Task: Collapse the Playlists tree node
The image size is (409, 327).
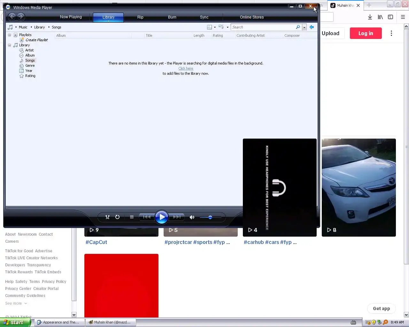Action: (x=10, y=35)
